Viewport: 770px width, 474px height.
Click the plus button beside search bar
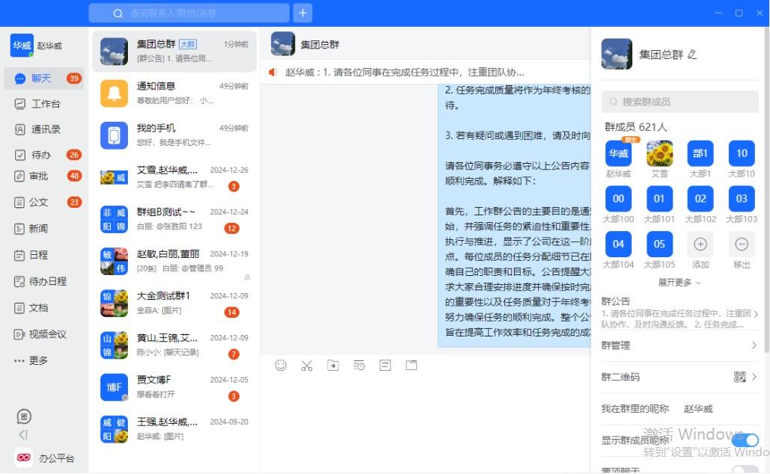302,13
